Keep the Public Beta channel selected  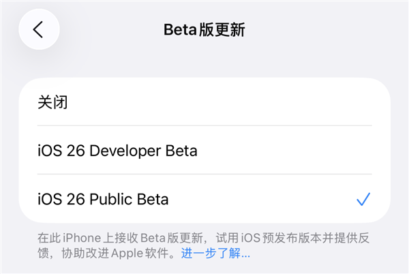(204, 199)
